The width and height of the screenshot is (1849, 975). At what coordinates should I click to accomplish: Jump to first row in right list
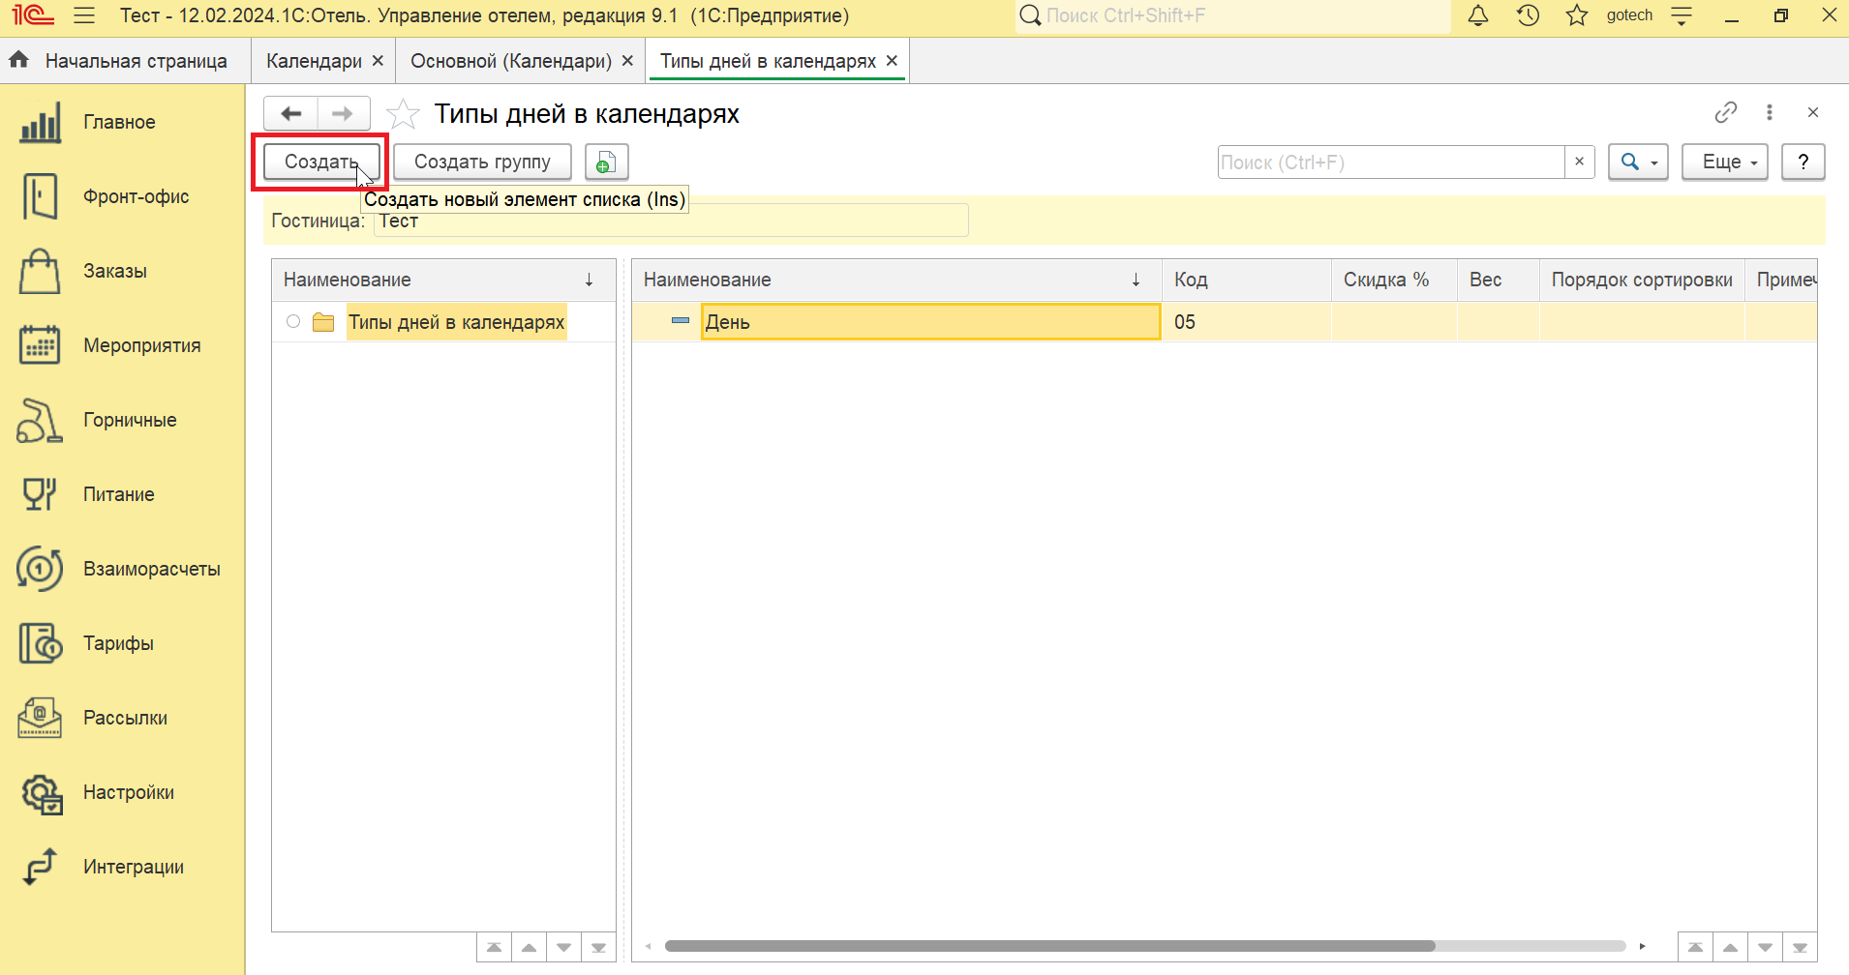[1695, 947]
